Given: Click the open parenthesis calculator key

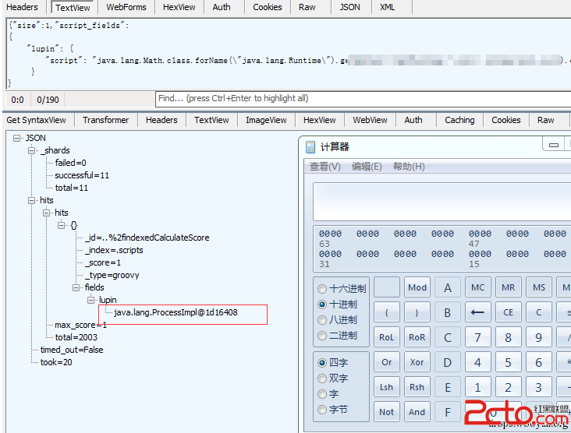Looking at the screenshot, I should (386, 312).
